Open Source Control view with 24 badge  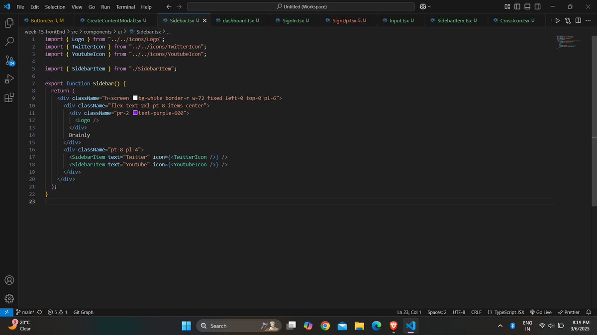(x=9, y=61)
